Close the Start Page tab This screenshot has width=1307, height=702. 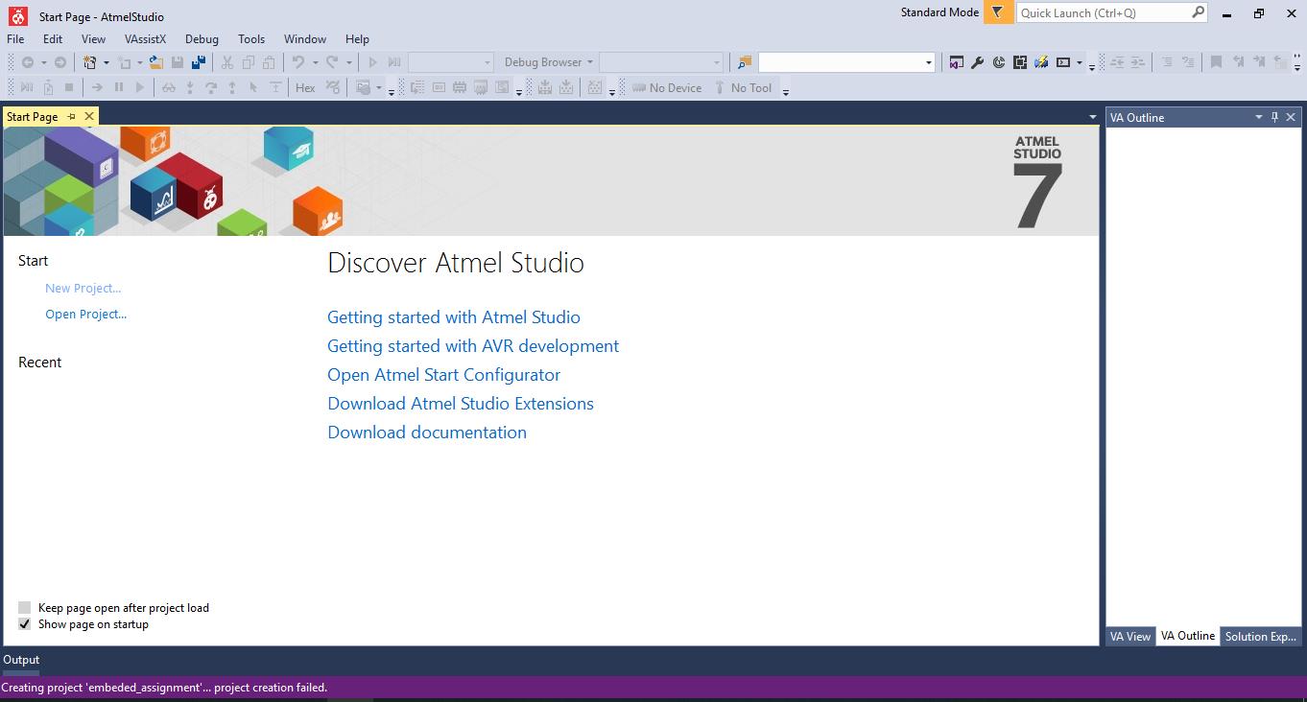pyautogui.click(x=89, y=116)
